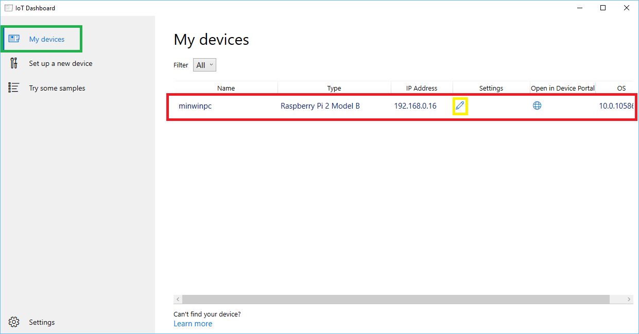Click Raspberry Pi 2 Model B cell
The image size is (639, 334).
320,106
